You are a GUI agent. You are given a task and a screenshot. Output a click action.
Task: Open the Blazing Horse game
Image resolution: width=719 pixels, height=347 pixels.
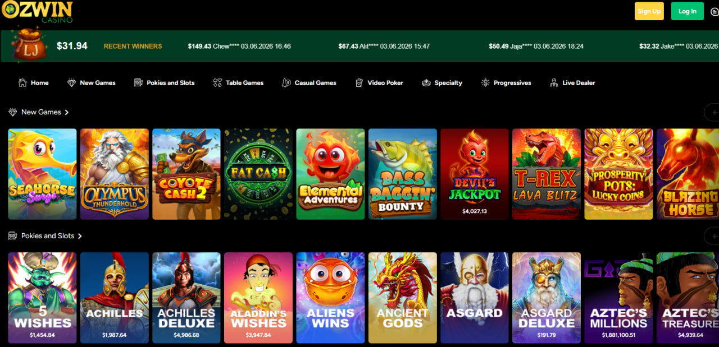(x=688, y=174)
